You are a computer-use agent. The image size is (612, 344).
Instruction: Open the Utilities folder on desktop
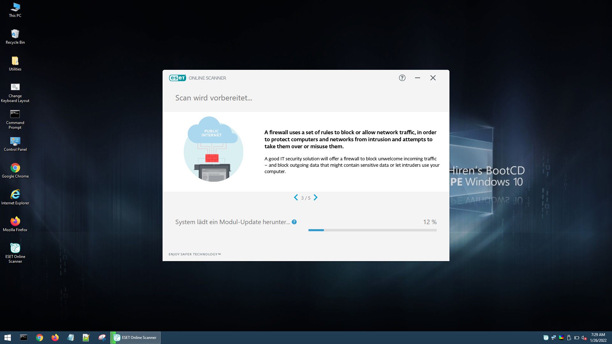coord(15,63)
